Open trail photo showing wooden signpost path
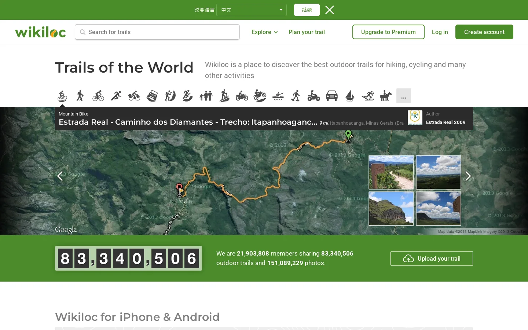 (x=391, y=172)
